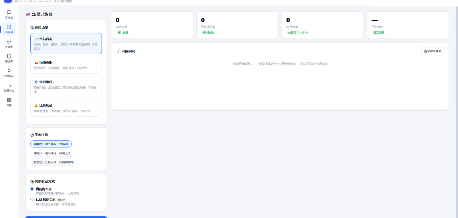Select the 训练台 training sidebar icon
Screen dimensions: 458x218
[9, 27]
